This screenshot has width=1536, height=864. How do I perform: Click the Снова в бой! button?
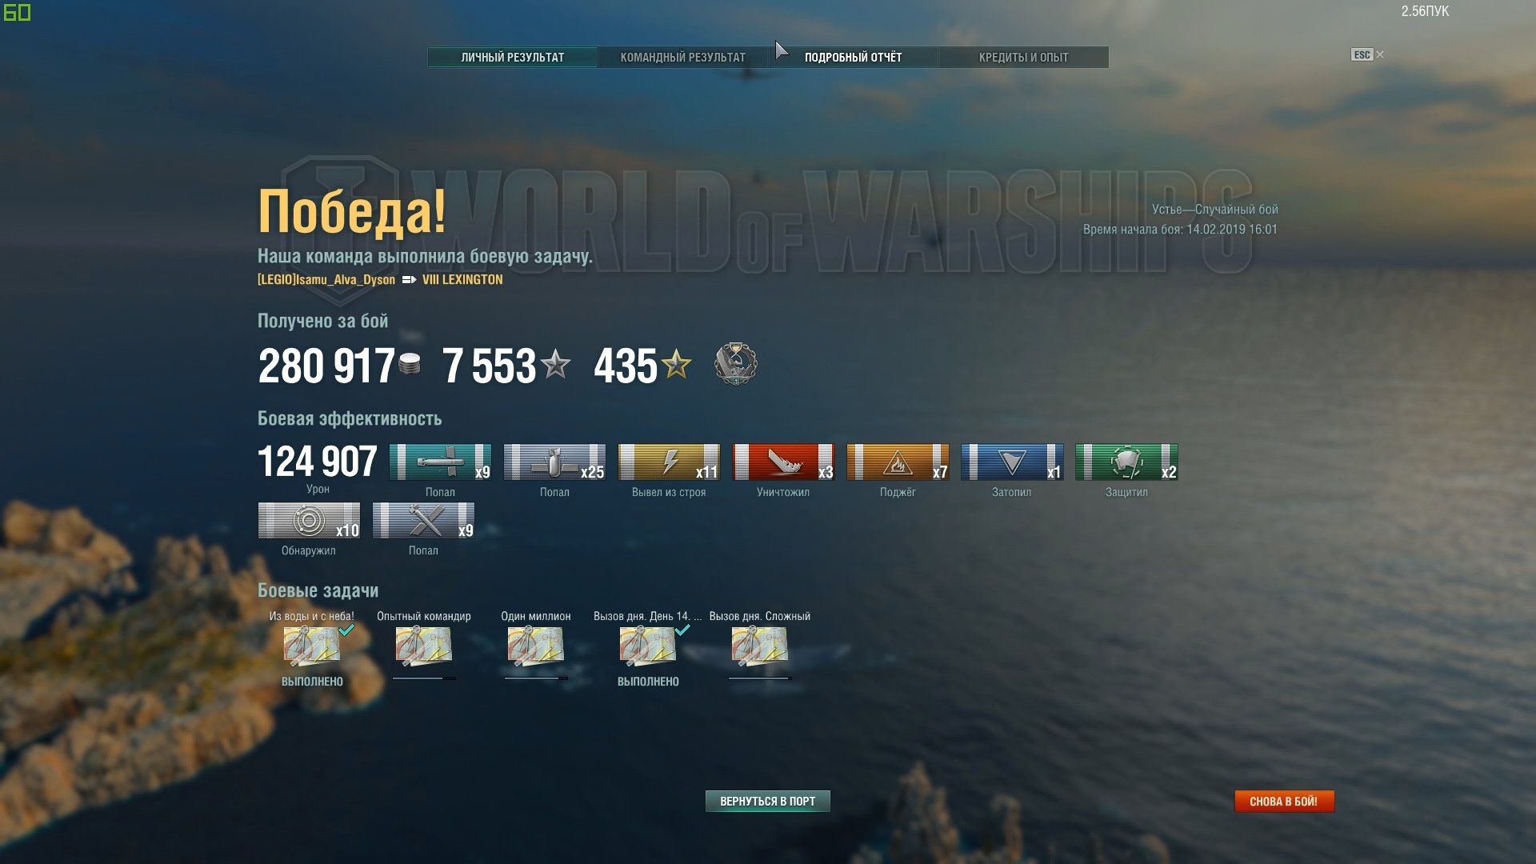(x=1284, y=801)
